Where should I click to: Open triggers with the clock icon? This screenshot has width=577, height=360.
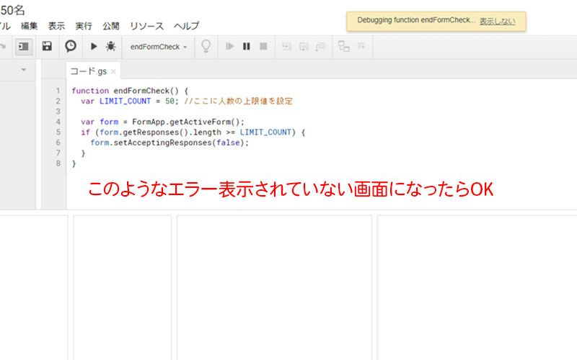(70, 46)
